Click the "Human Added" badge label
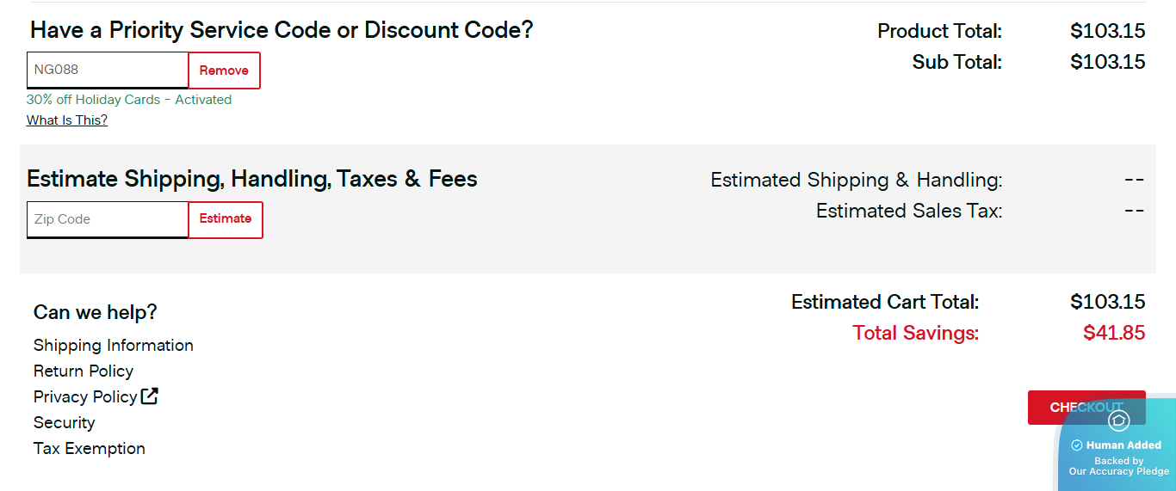Viewport: 1176px width, 491px height. [x=1123, y=445]
